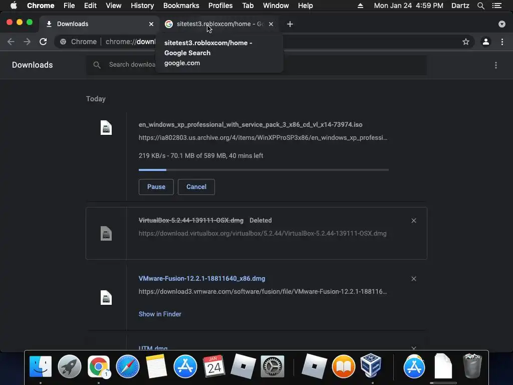Bookmark this page with the star icon
The width and height of the screenshot is (513, 385).
[x=465, y=42]
